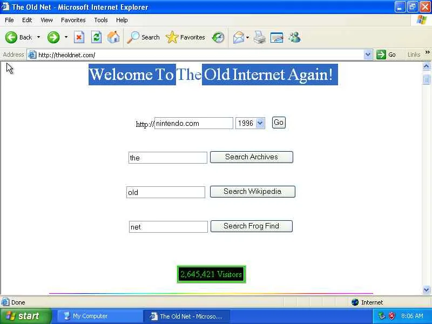This screenshot has width=432, height=324.
Task: Click the Edit page toolbar icon
Action: [x=276, y=37]
